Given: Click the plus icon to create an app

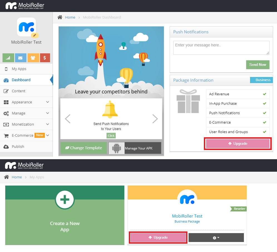Looking at the screenshot, I should 65,199.
